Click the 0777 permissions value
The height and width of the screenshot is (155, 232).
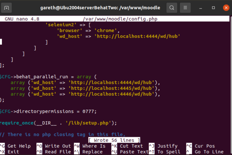click(x=88, y=111)
